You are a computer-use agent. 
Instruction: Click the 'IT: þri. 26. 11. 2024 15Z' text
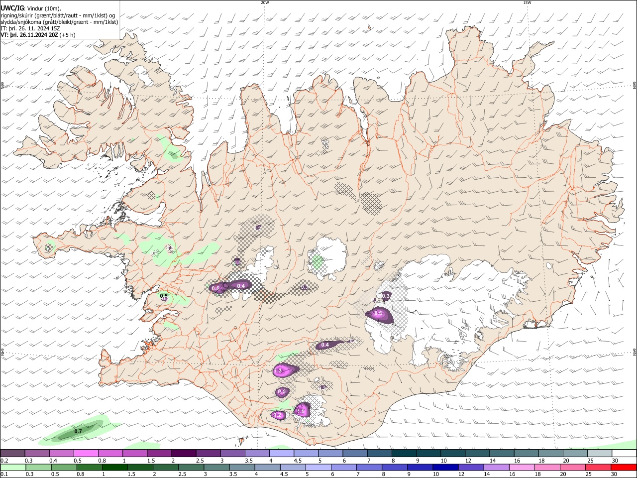(x=30, y=28)
